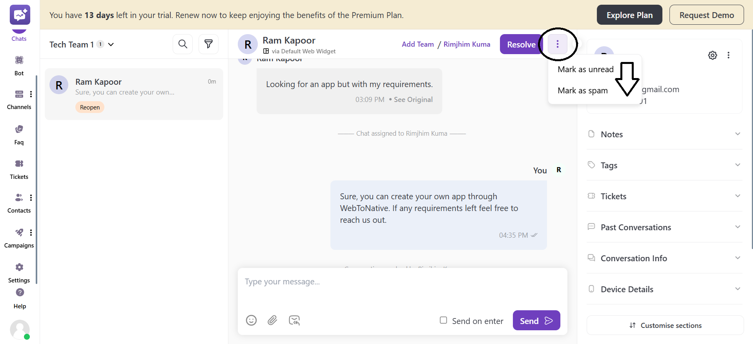
Task: Click "Chat assigned to Rimjhim Kuma" text
Action: [x=401, y=133]
